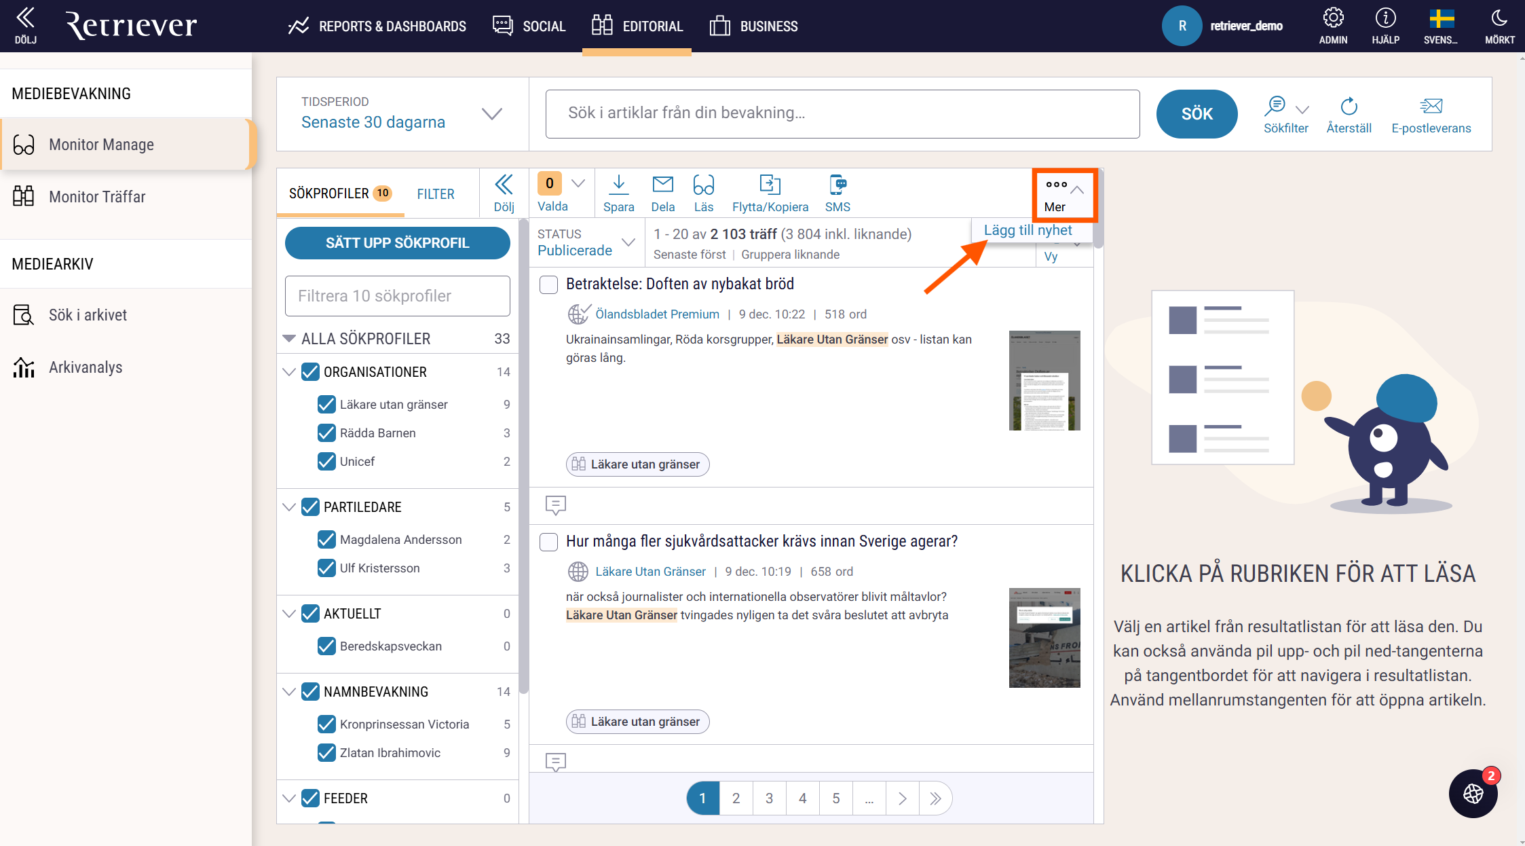Open the Retriever logo home link
Viewport: 1525px width, 846px height.
point(131,25)
